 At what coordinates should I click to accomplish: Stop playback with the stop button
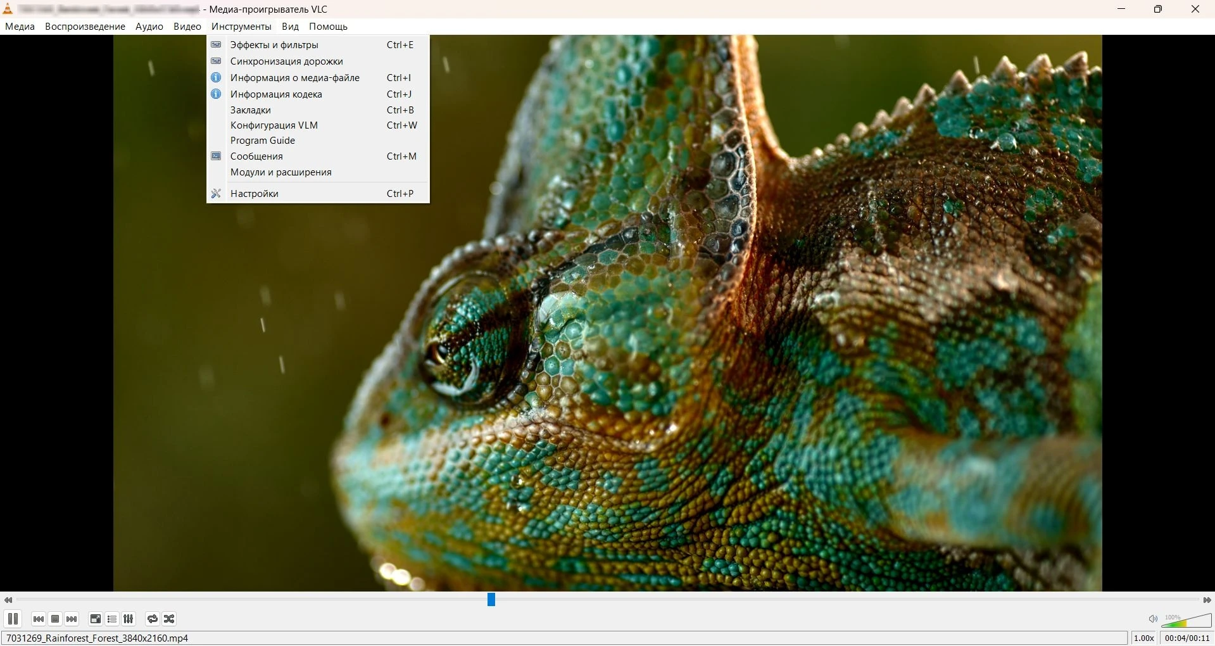[x=55, y=619]
